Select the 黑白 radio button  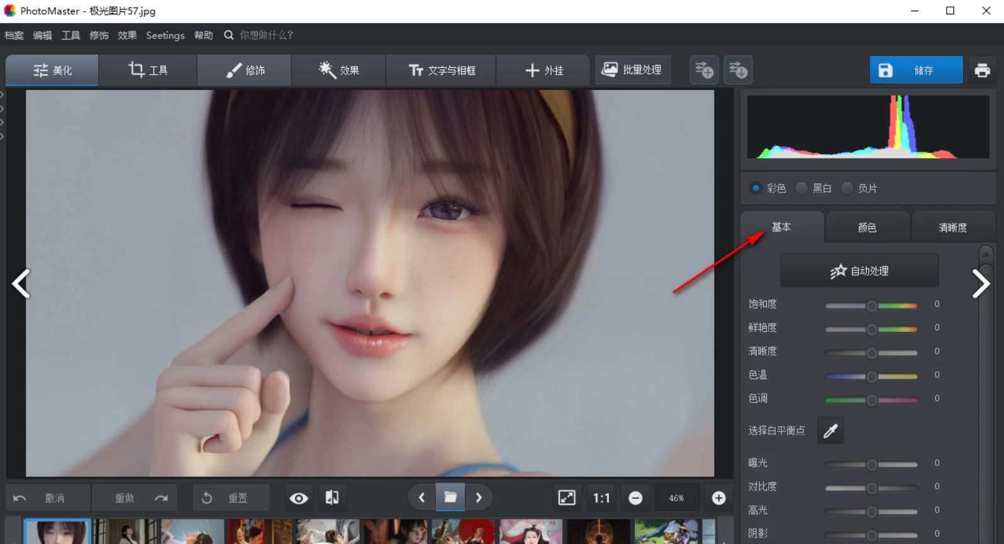pos(802,188)
